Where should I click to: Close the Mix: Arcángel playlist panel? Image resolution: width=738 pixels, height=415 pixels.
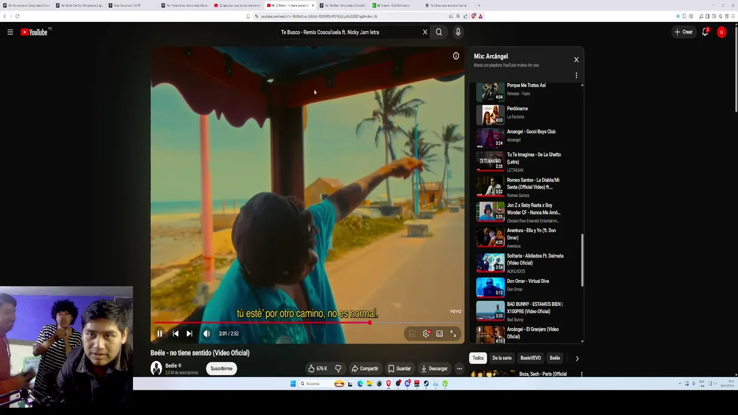576,59
